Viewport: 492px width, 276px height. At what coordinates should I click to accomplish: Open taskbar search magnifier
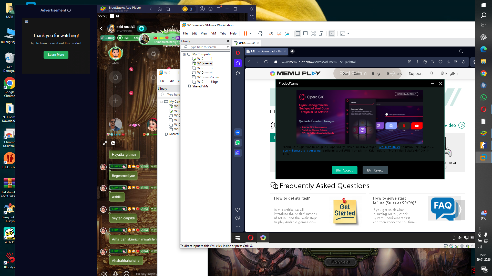484,15
